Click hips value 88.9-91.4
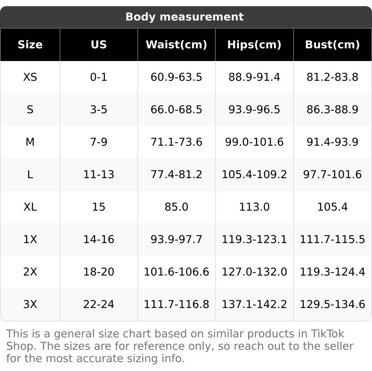Screen dimensions: 372x371 (254, 77)
